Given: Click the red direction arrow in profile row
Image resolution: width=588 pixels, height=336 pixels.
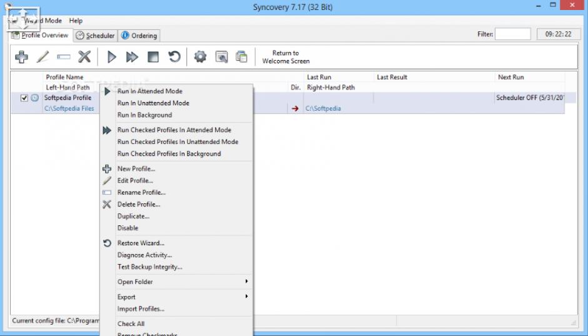Looking at the screenshot, I should 295,108.
